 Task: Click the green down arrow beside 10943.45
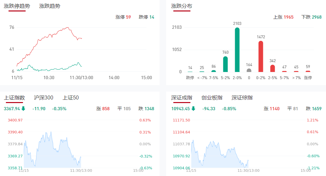[193, 109]
